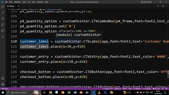Image resolution: width=169 pixels, height=95 pixels.
Task: Open Google Chrome from taskbar
Action: point(111,93)
